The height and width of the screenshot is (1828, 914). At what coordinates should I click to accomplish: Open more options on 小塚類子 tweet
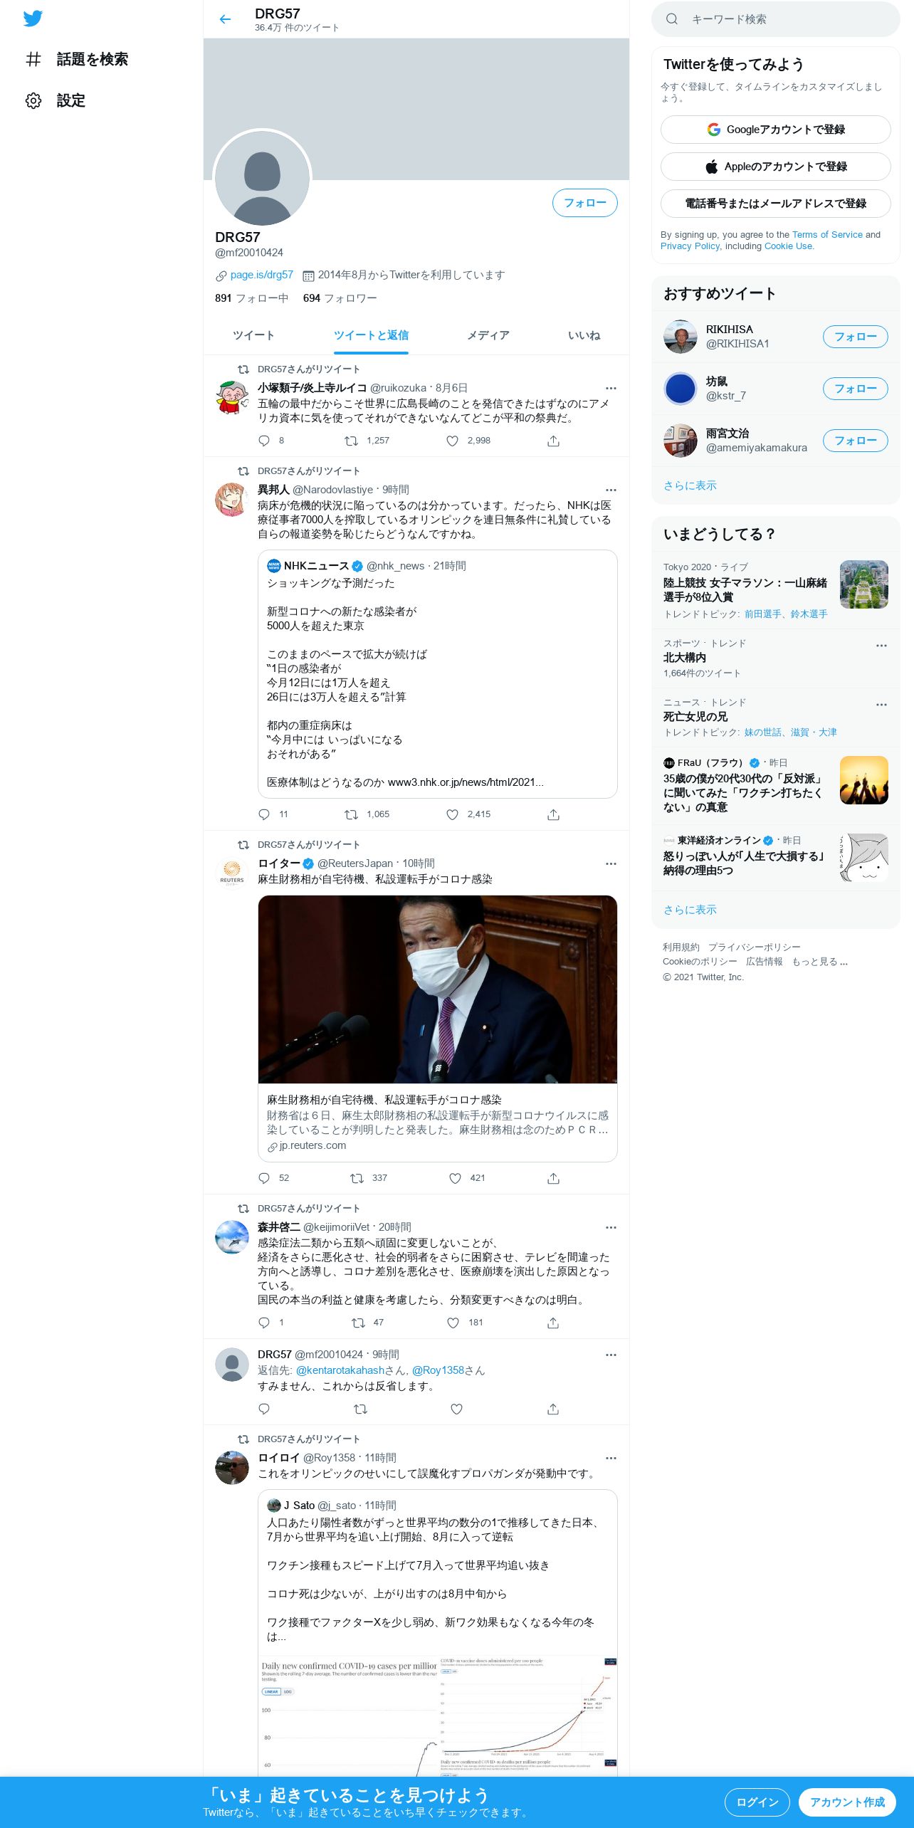[x=611, y=388]
